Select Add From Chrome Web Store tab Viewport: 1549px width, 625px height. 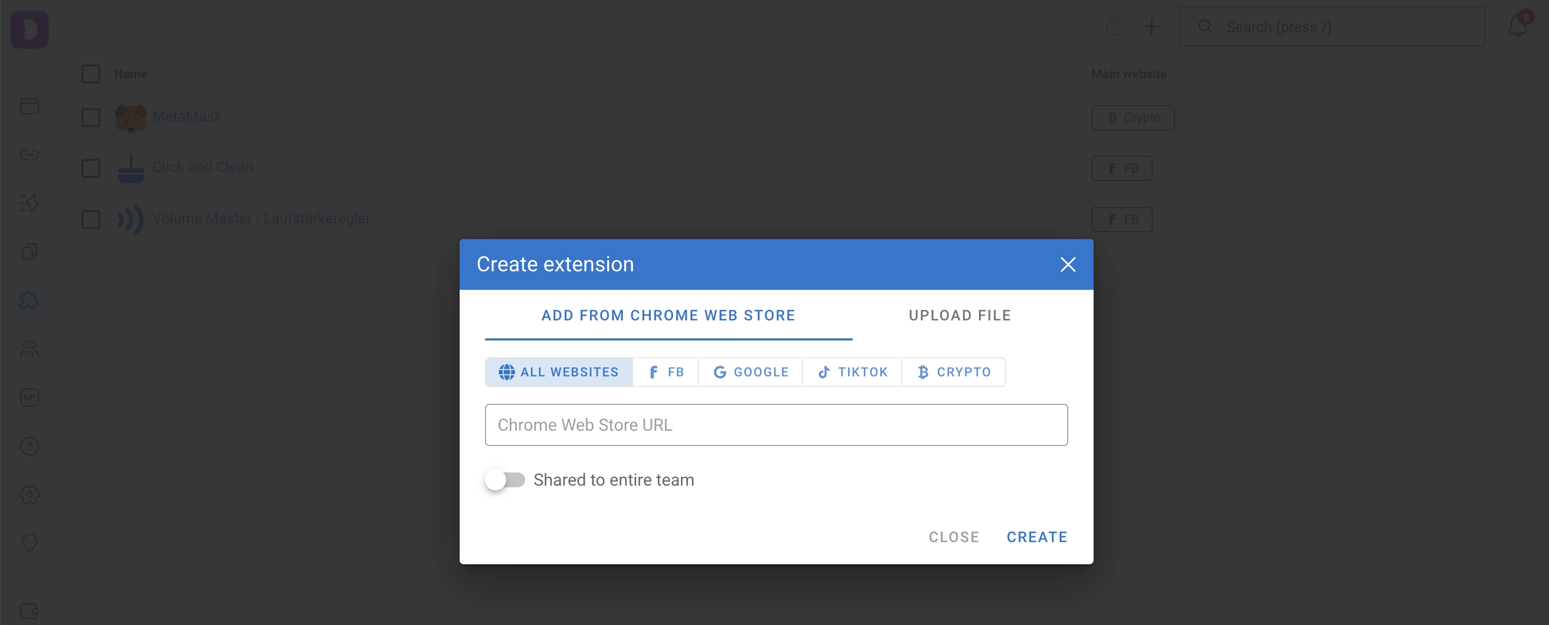point(668,315)
